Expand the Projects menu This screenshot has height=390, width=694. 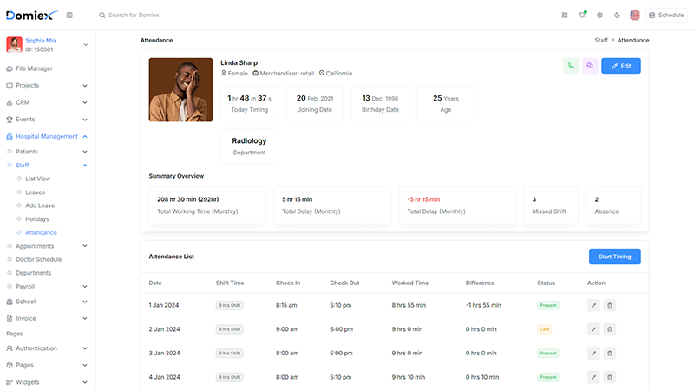click(47, 85)
